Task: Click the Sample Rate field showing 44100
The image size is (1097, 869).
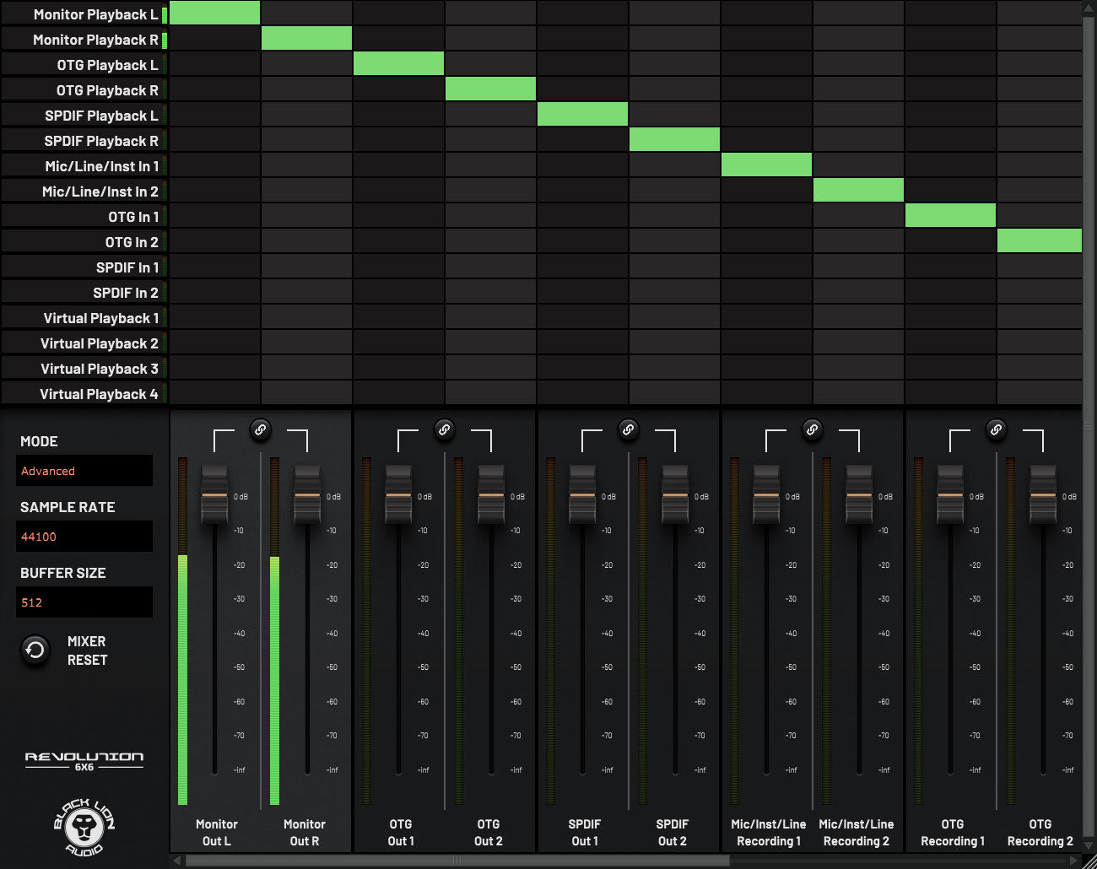Action: (84, 537)
